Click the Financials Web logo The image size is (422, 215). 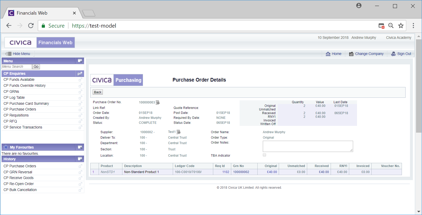40,42
